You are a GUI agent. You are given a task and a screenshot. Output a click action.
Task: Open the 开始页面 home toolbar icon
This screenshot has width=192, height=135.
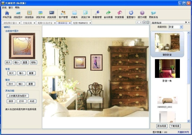[x=7, y=15]
